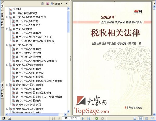Open bookmark 第二节 行政许可的设定
156x121 pixels.
pyautogui.click(x=30, y=73)
